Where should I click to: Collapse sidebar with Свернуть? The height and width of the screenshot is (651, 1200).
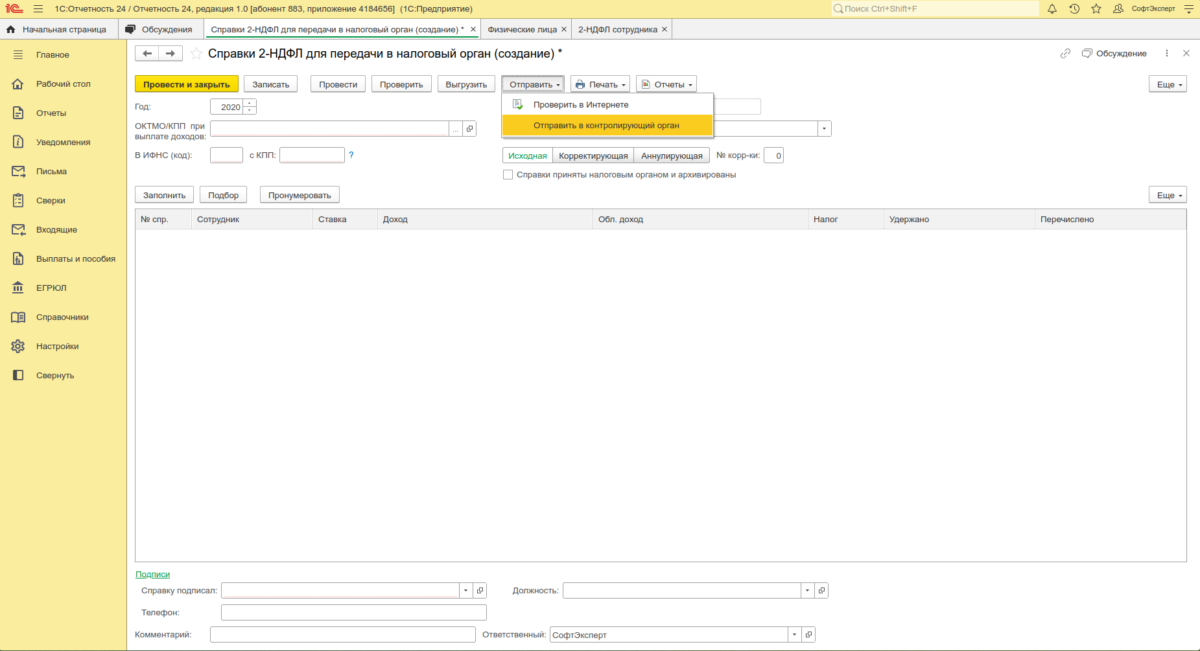[64, 376]
